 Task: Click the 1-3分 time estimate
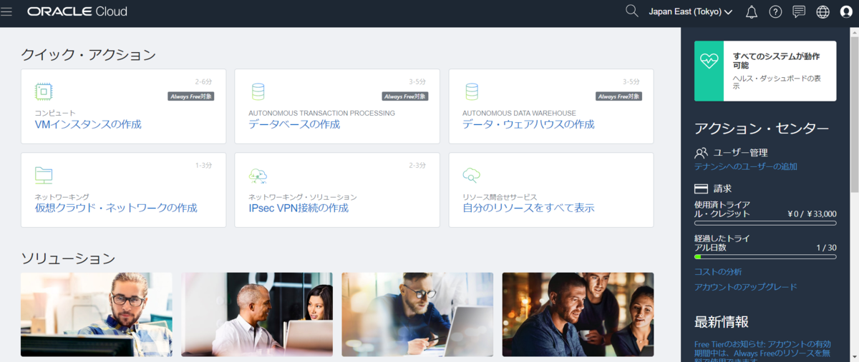pos(204,165)
